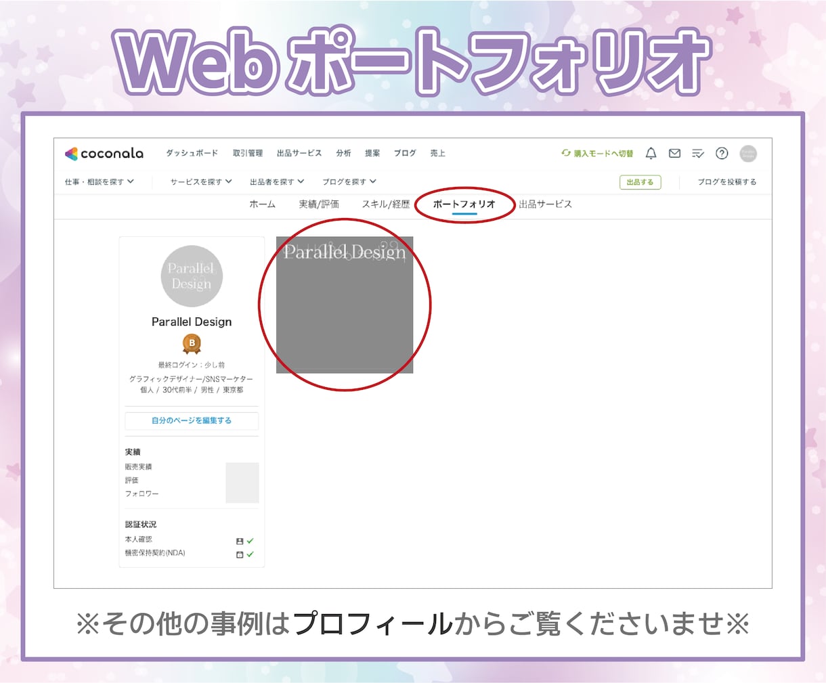Click the Parallel Design profile name

(192, 322)
